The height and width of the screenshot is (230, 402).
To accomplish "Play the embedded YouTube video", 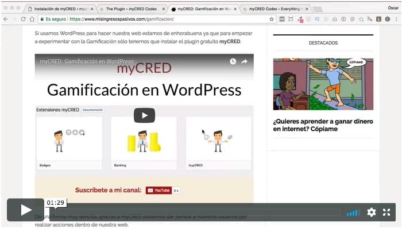I will (144, 115).
